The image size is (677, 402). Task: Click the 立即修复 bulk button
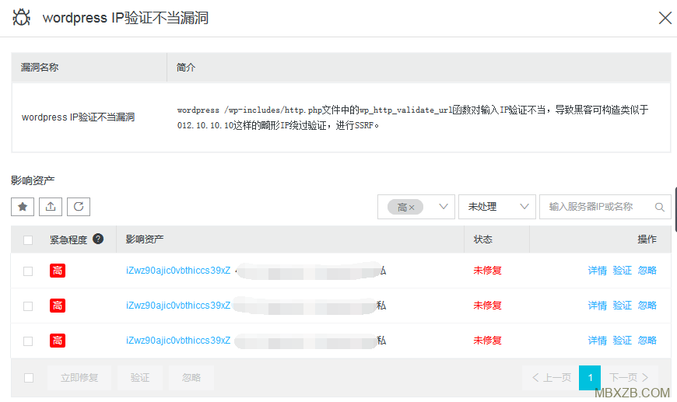point(79,378)
